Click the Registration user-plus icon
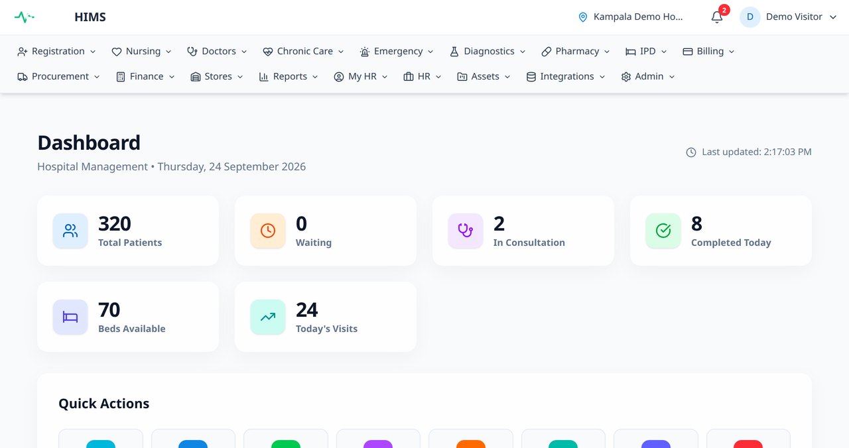The image size is (849, 448). tap(23, 52)
